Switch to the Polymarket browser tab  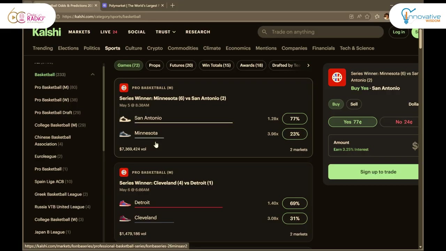133,6
